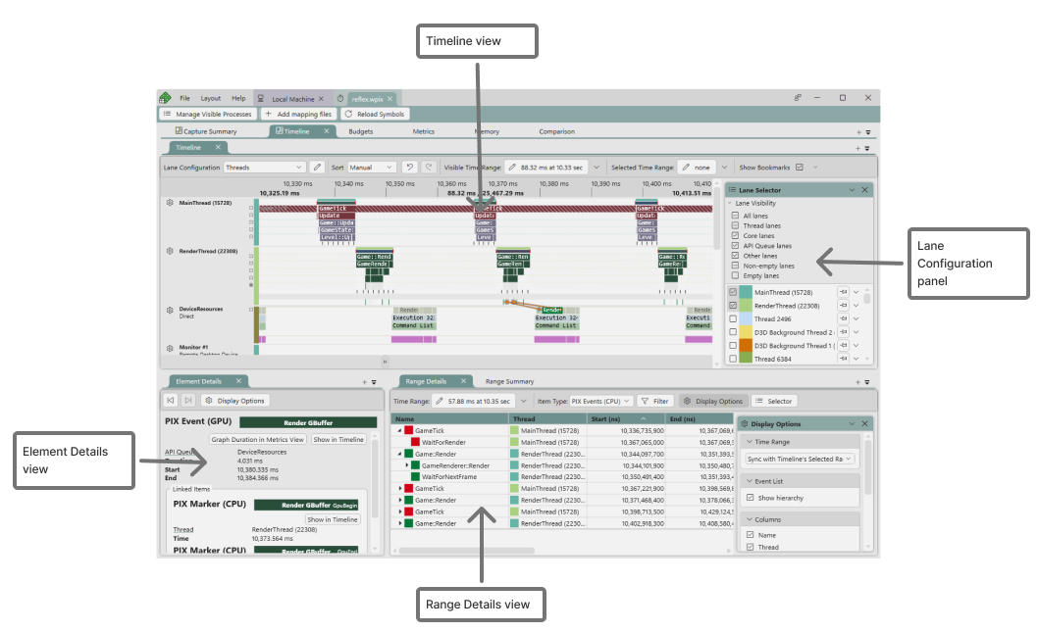Screen dimensions: 1038x632
Task: Open the Layout menu
Action: tap(211, 98)
